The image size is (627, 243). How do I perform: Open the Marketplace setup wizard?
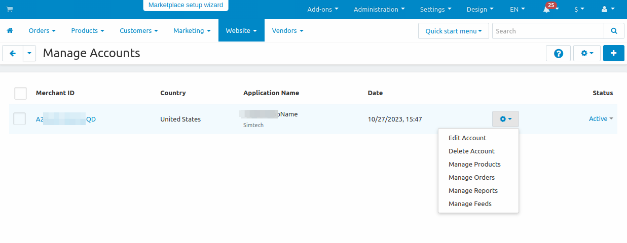pyautogui.click(x=186, y=5)
